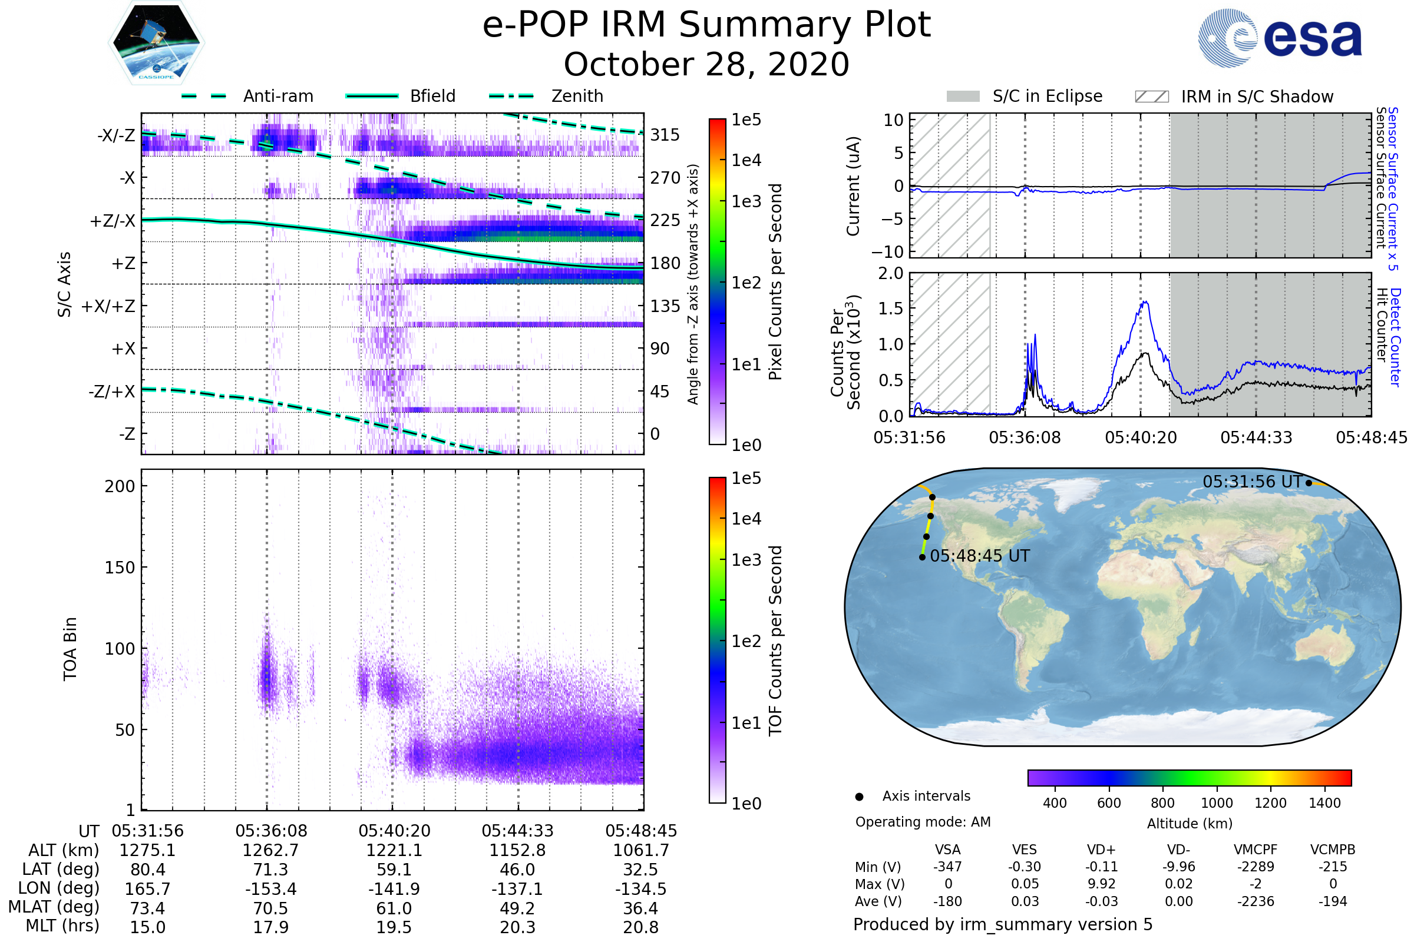The height and width of the screenshot is (942, 1414).
Task: Click the 05:40:20 UT tick under TOA plot
Action: [x=394, y=831]
